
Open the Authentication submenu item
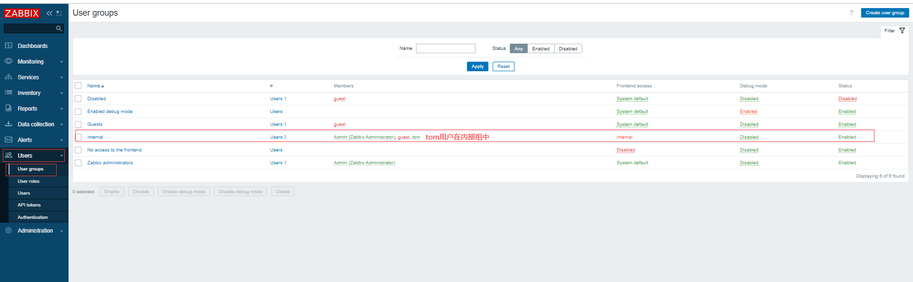point(33,217)
